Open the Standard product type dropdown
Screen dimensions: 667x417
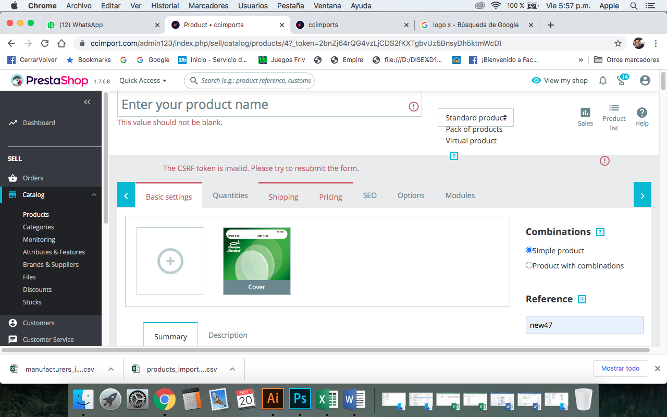[476, 118]
